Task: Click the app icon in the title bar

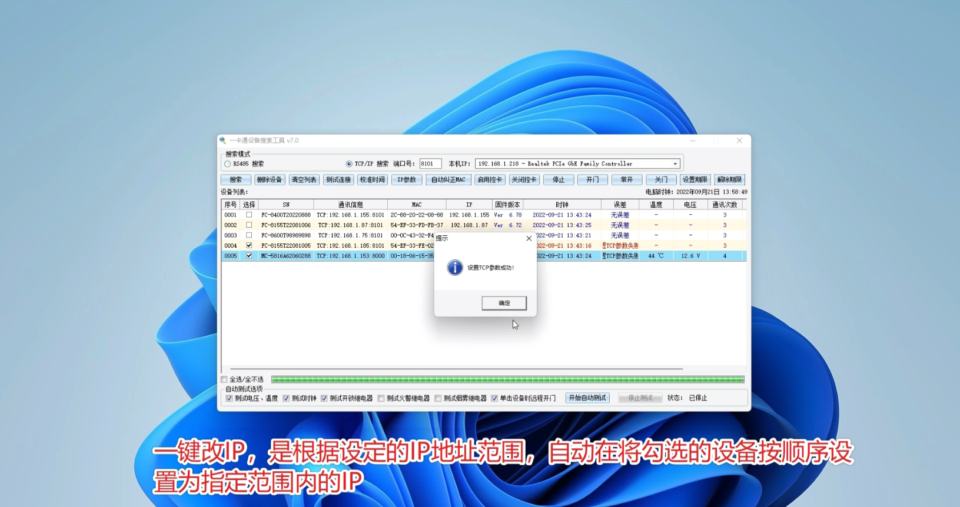Action: coord(222,141)
